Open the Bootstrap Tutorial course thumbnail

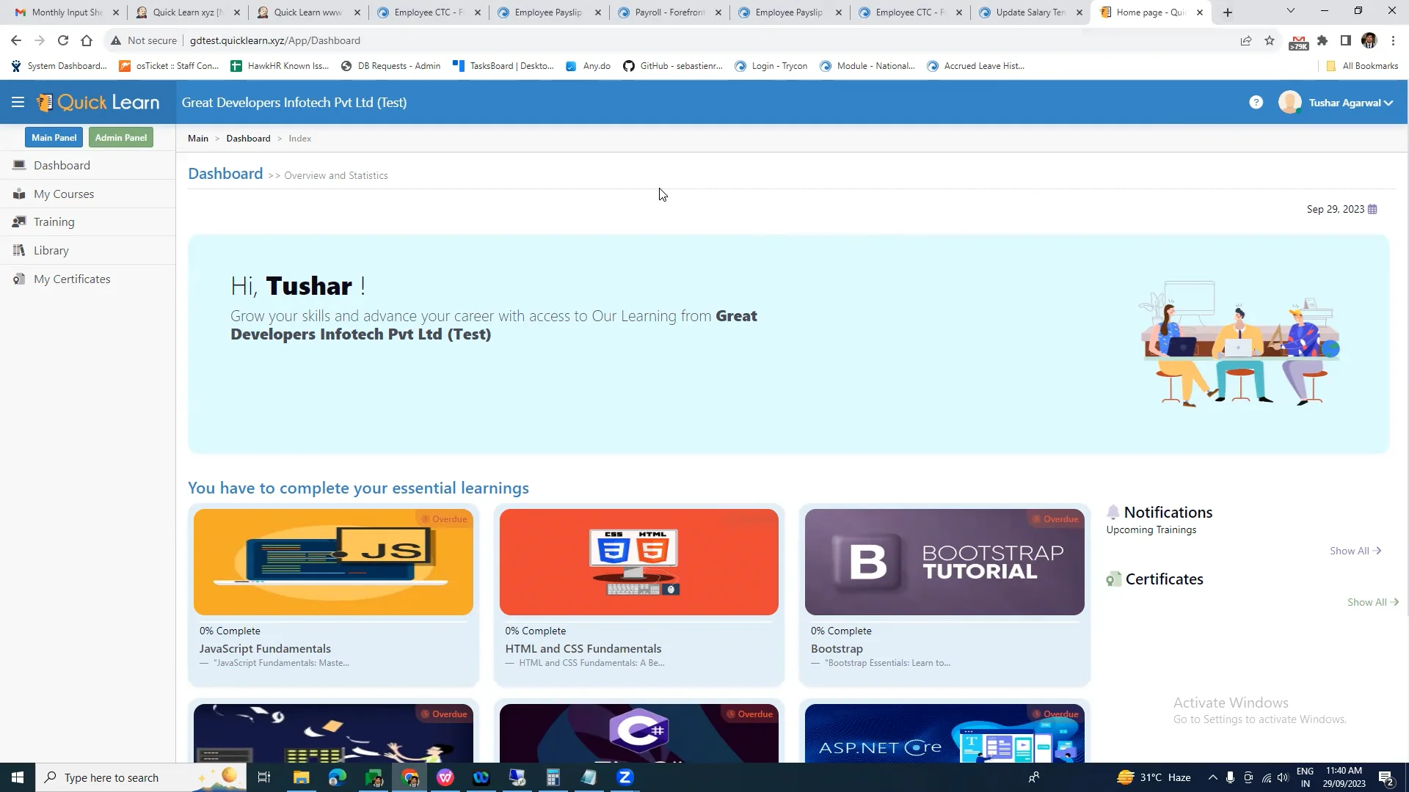(x=944, y=562)
